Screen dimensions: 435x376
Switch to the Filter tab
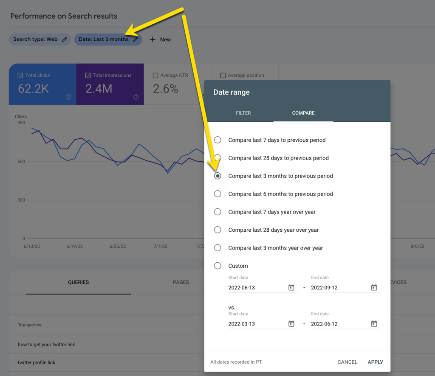coord(243,113)
